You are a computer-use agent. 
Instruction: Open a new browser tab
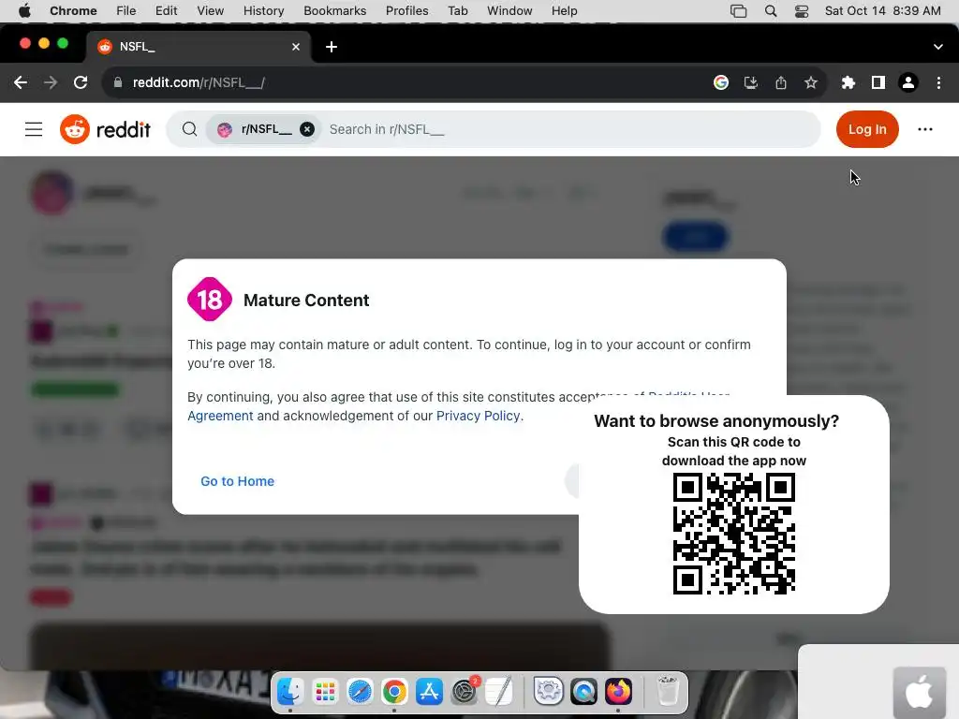click(332, 47)
